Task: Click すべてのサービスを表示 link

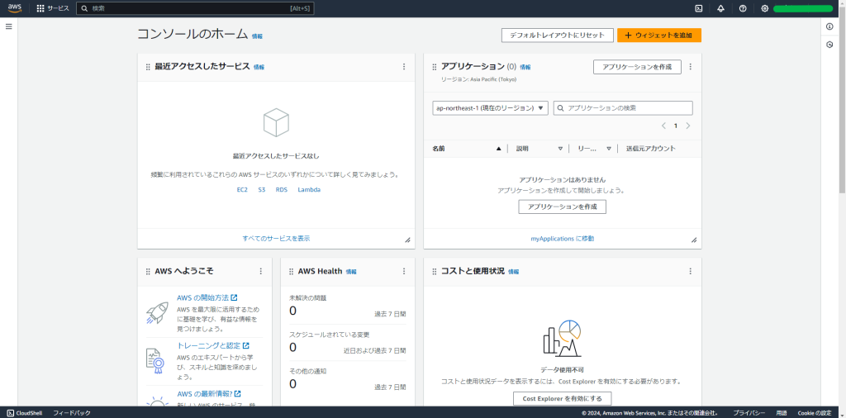Action: click(276, 238)
